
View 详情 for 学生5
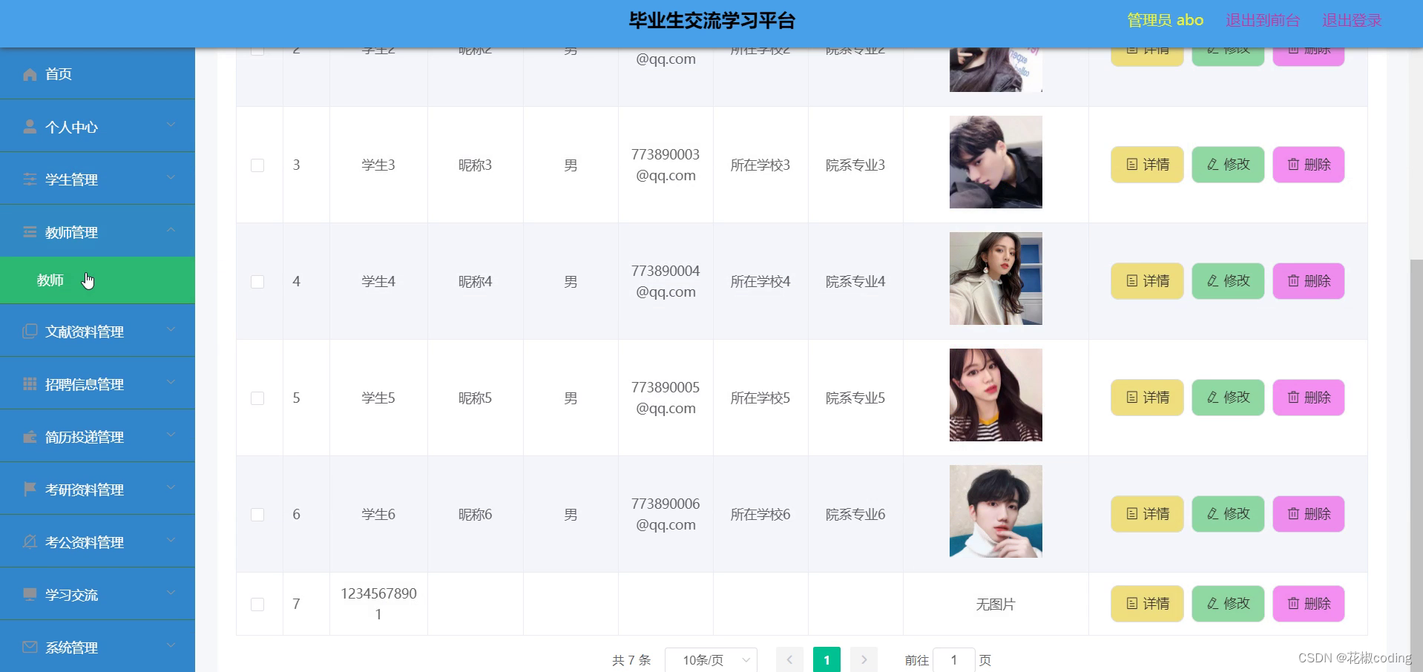[x=1147, y=398]
